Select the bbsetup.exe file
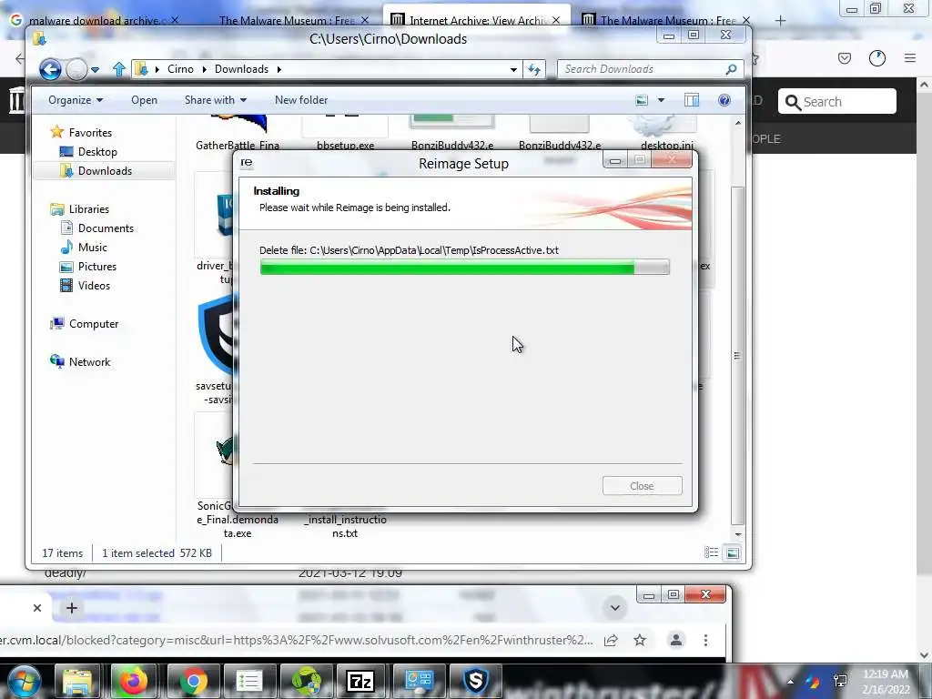This screenshot has width=932, height=699. (x=345, y=134)
